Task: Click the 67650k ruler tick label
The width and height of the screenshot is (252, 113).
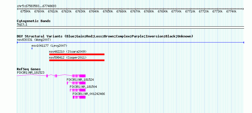Action: tap(108, 11)
